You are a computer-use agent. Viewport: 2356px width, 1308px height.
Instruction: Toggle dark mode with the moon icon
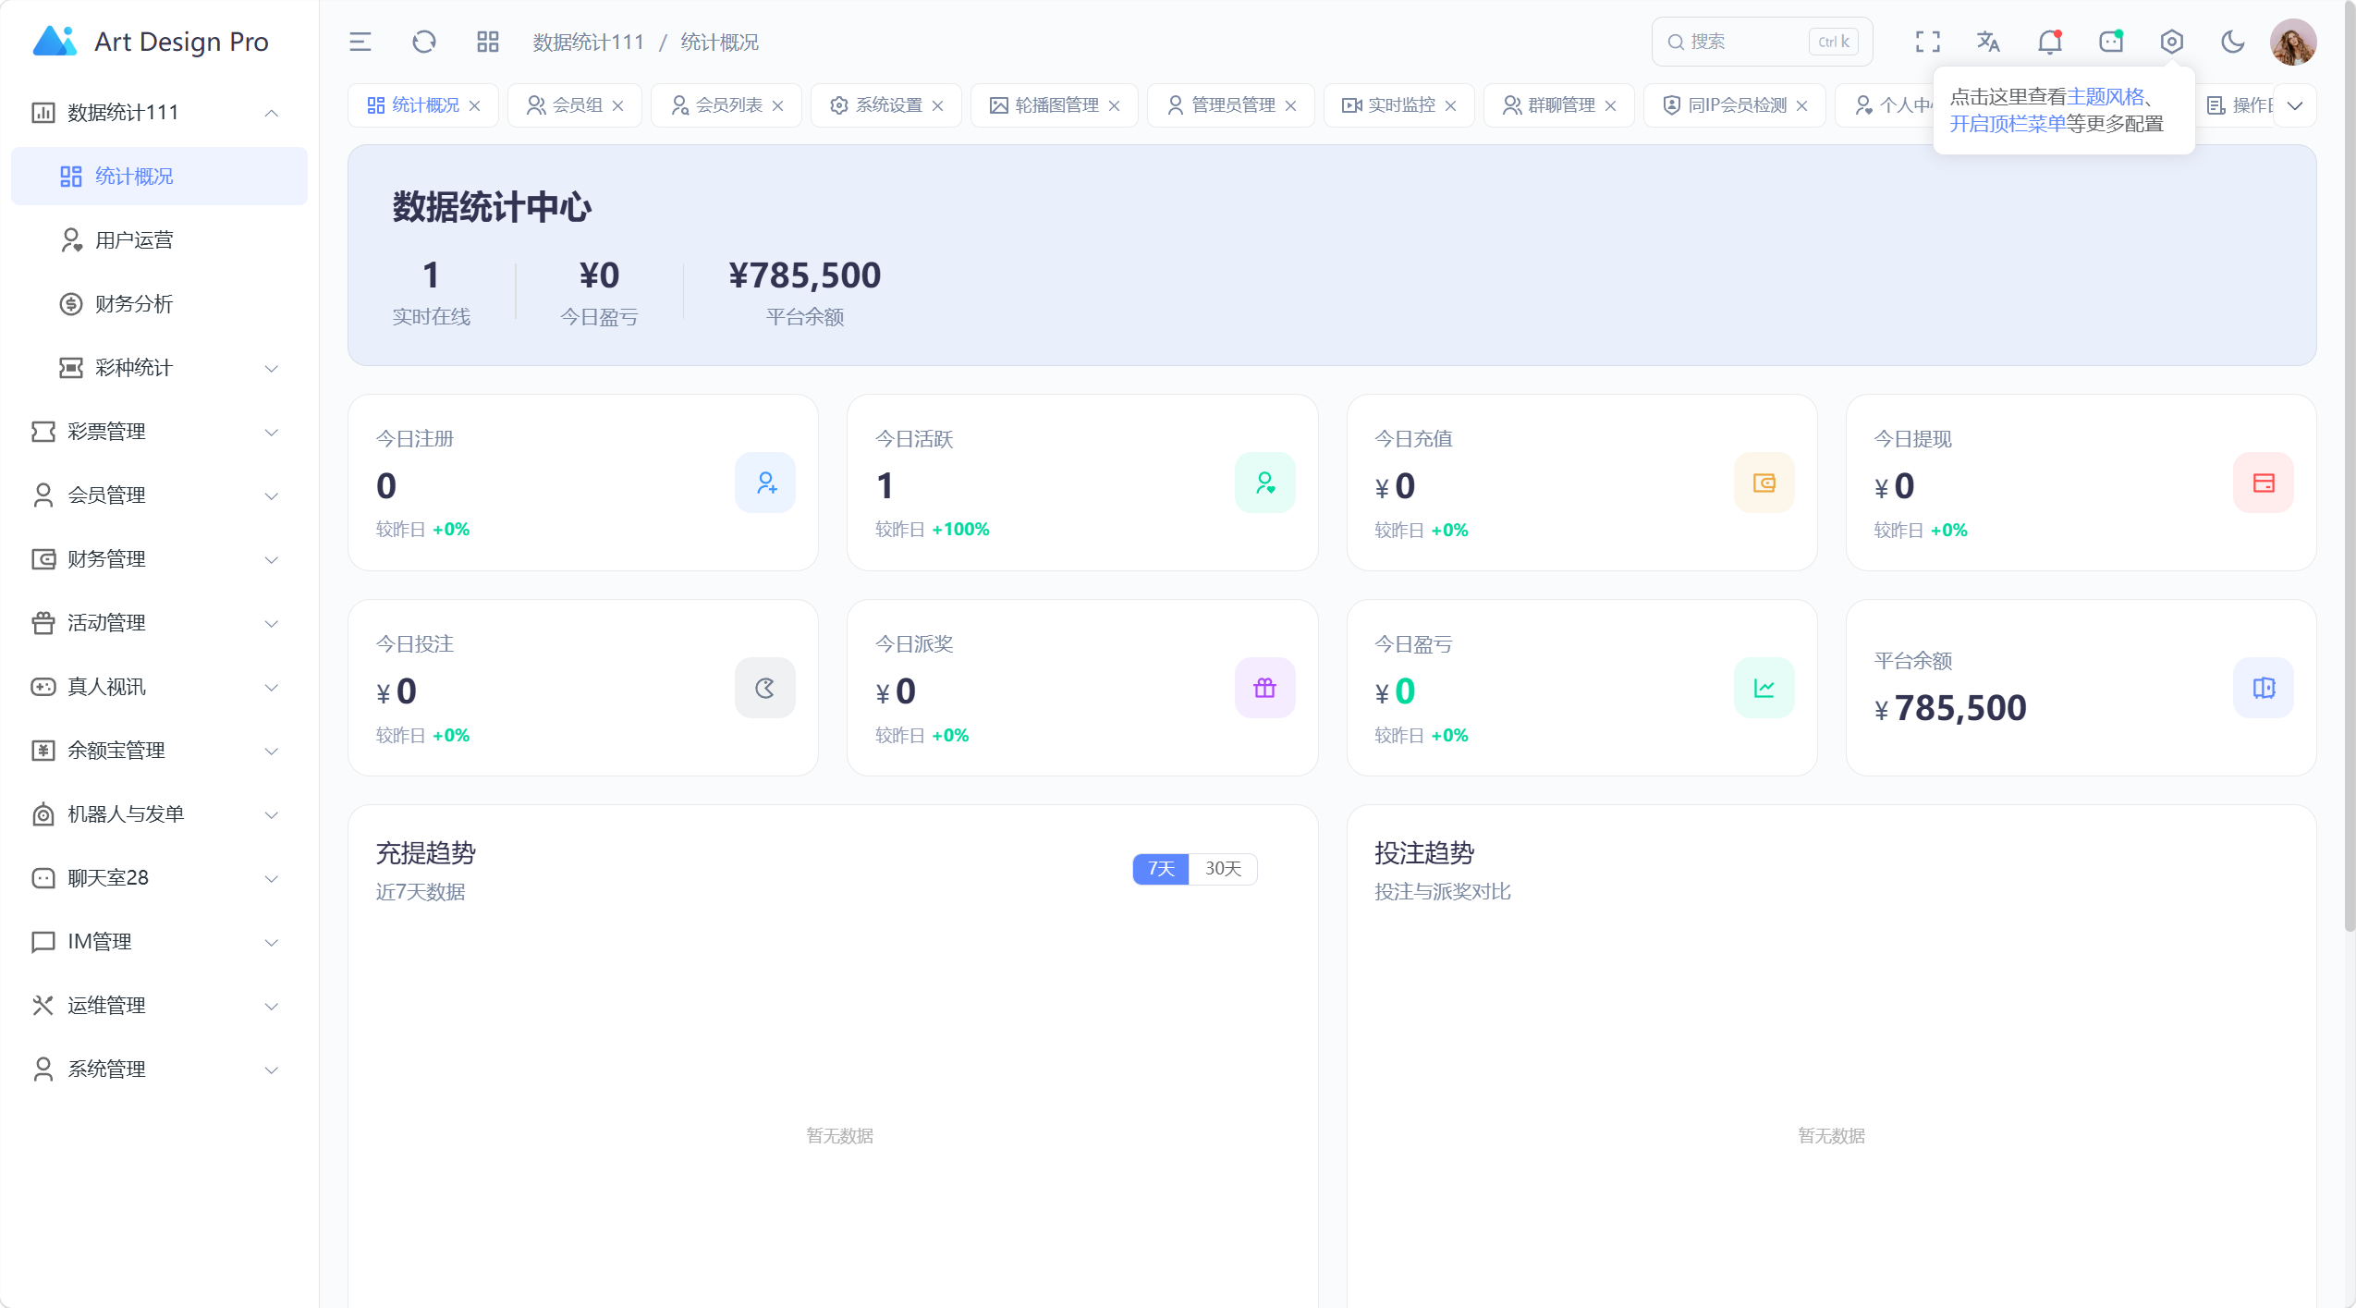[x=2233, y=42]
